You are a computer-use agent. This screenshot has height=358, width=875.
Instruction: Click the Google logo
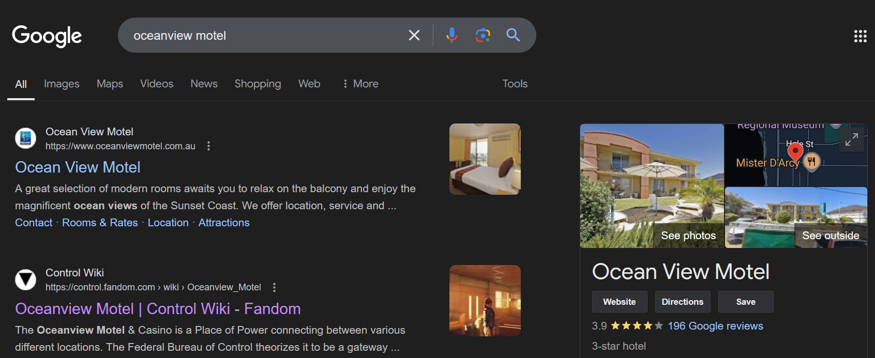tap(47, 36)
